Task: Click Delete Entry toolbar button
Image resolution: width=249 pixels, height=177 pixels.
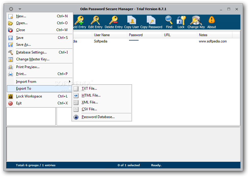Action: 114,22
